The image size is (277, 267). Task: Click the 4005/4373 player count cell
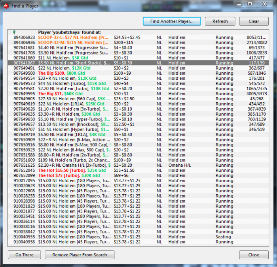point(257,94)
